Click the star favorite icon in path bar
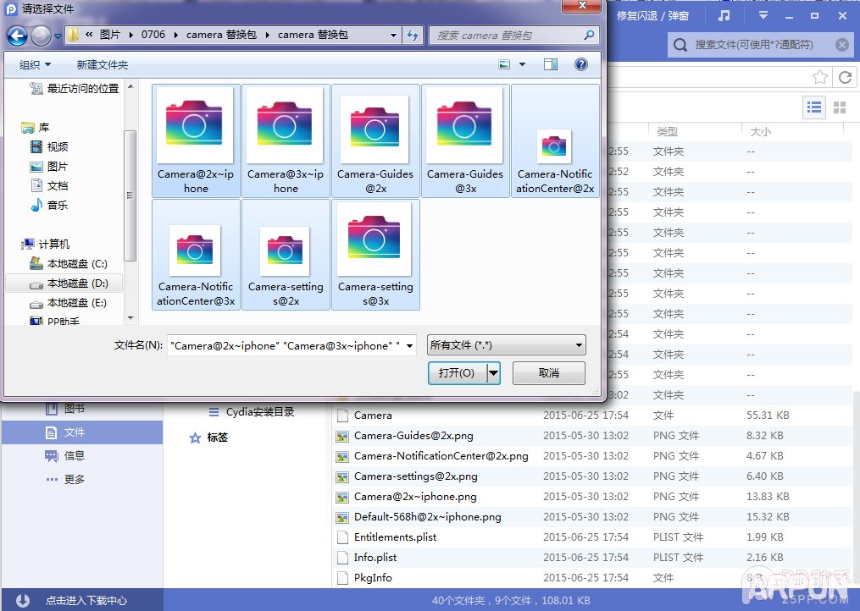The width and height of the screenshot is (860, 611). (819, 77)
